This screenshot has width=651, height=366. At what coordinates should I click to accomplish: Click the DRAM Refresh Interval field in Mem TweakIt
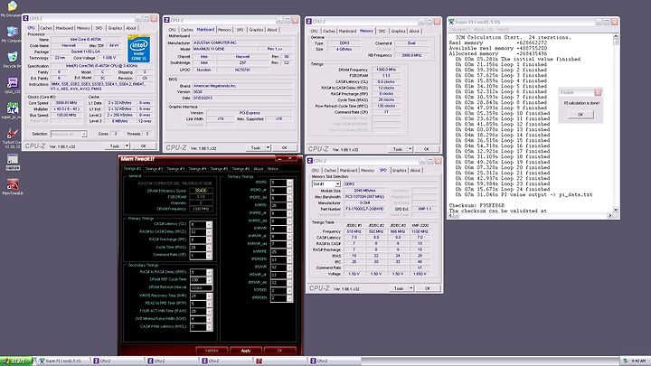click(201, 287)
